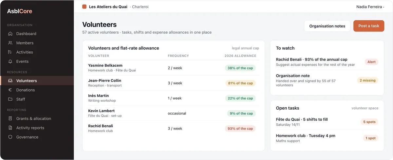Select the Kevin Lambert volunteer name

click(x=101, y=111)
